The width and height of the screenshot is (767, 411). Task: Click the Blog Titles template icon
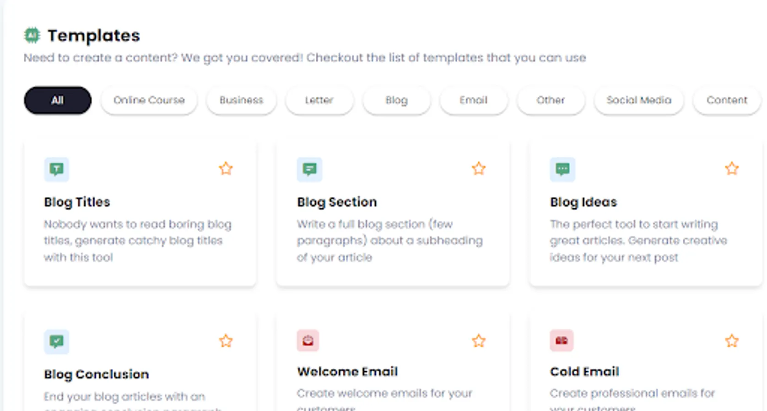[x=56, y=169]
